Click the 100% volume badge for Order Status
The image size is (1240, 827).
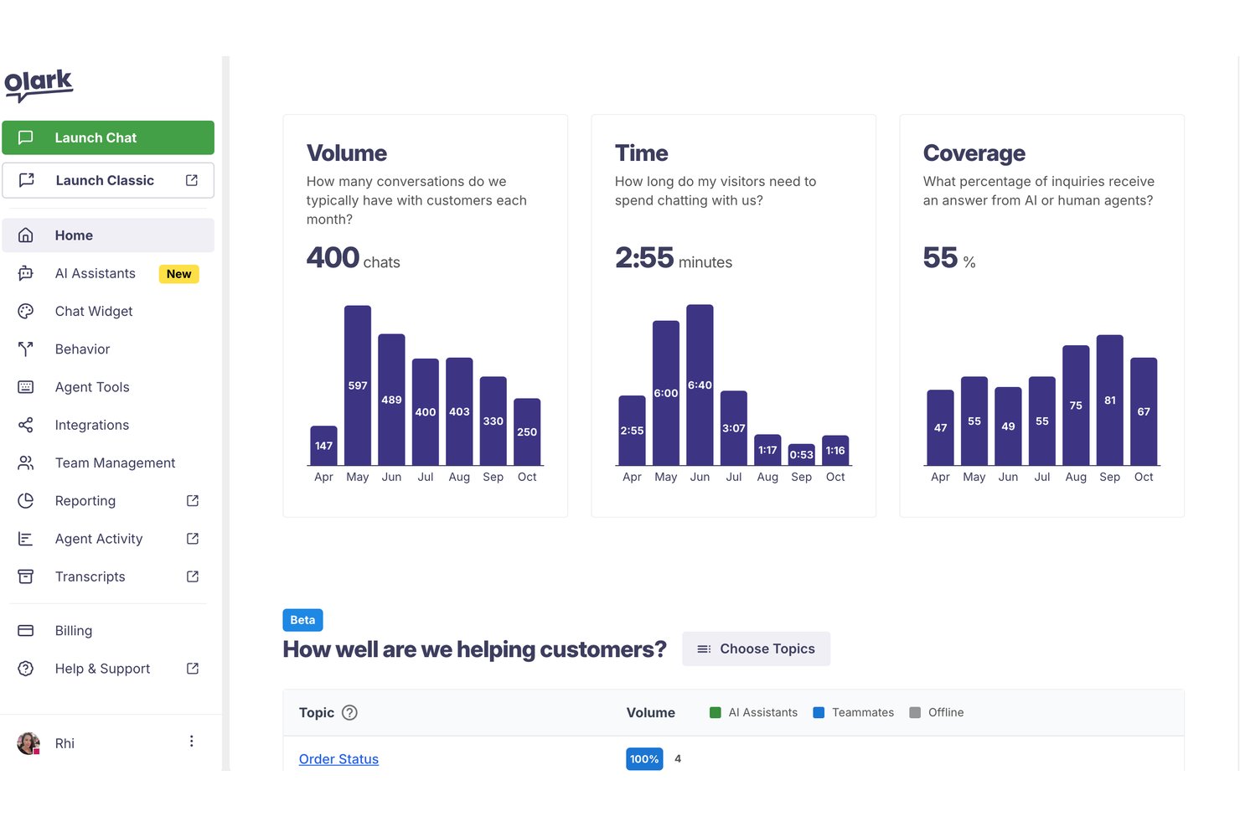coord(644,759)
